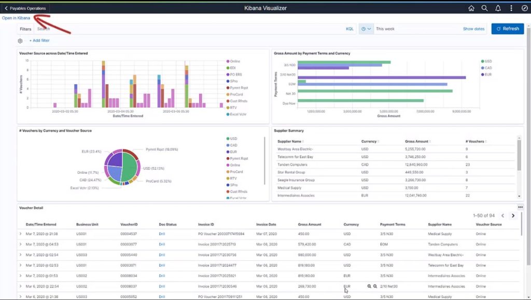Click the Refresh button
531x300 pixels.
507,28
